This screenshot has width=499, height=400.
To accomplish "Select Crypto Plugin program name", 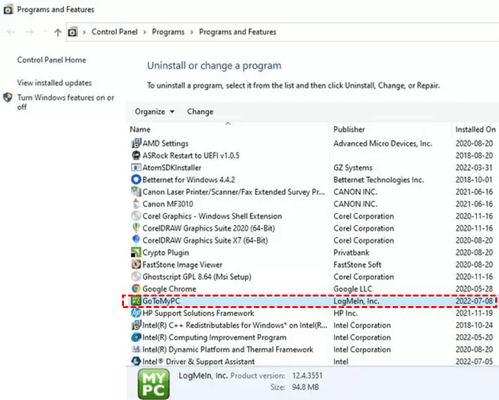I will pos(166,253).
